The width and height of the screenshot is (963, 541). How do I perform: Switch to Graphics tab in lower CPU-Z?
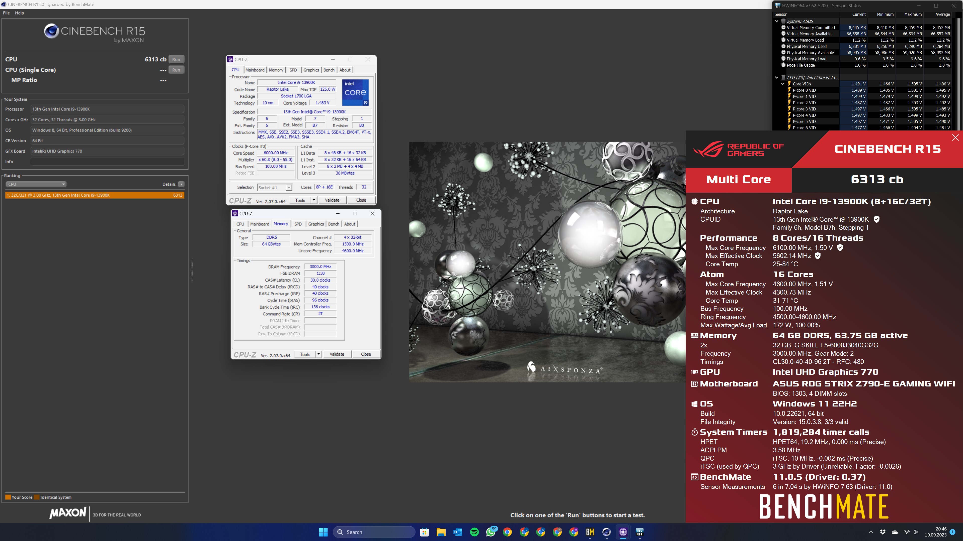tap(316, 224)
